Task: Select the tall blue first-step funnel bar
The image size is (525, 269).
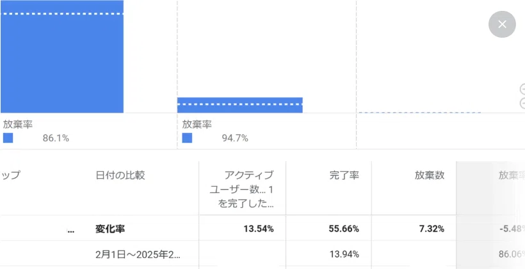Action: pos(62,56)
